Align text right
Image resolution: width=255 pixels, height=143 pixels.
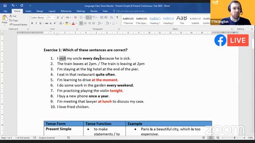coord(89,23)
